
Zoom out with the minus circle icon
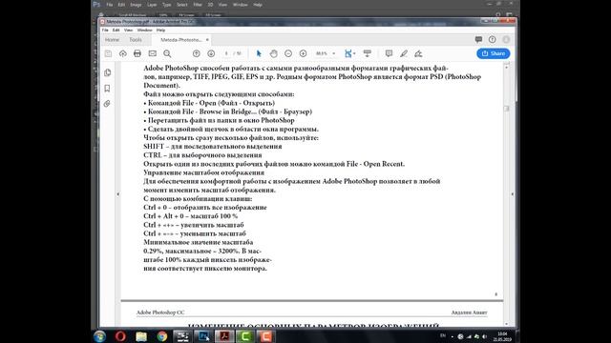[288, 53]
